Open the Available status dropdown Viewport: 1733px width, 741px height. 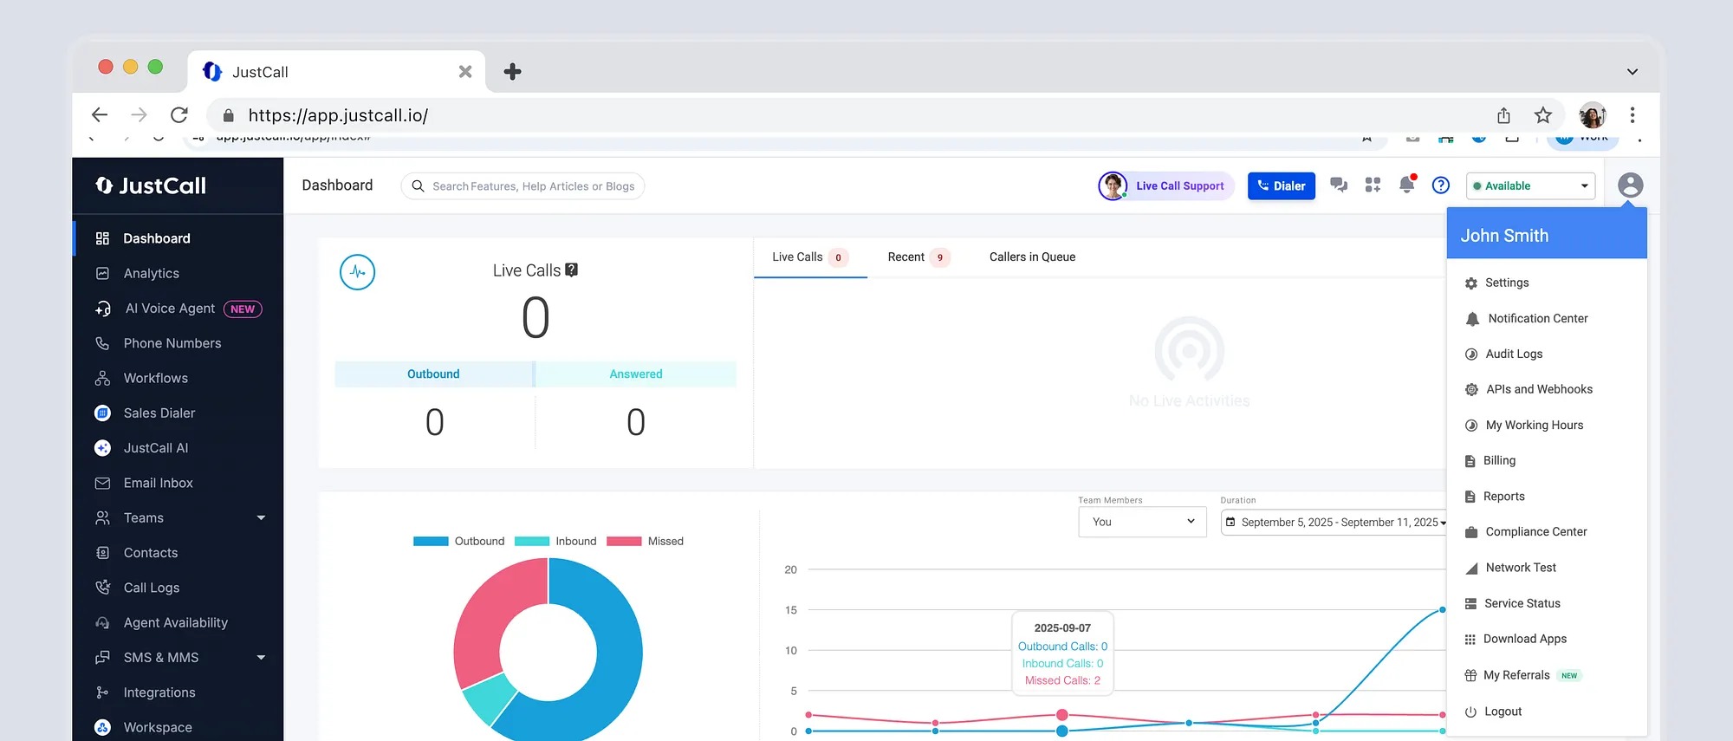coord(1530,185)
